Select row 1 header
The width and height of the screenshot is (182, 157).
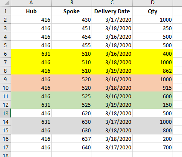pyautogui.click(x=6, y=11)
